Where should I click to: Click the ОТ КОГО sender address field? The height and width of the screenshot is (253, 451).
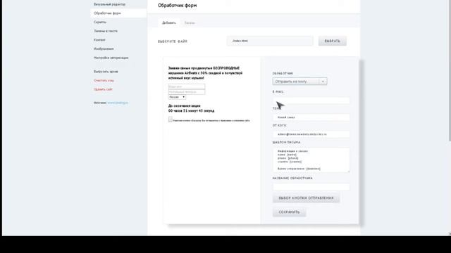tap(311, 134)
